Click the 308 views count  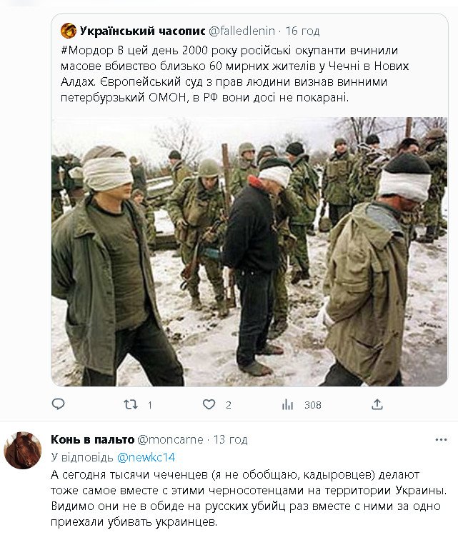pyautogui.click(x=313, y=405)
